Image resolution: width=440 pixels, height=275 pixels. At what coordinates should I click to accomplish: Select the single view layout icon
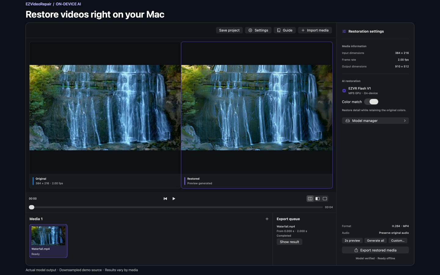pyautogui.click(x=325, y=199)
